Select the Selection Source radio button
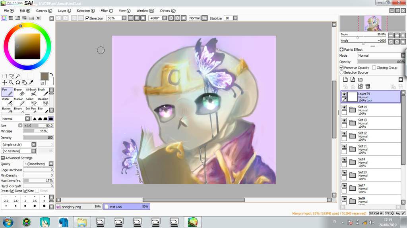This screenshot has height=228, width=407. click(342, 73)
